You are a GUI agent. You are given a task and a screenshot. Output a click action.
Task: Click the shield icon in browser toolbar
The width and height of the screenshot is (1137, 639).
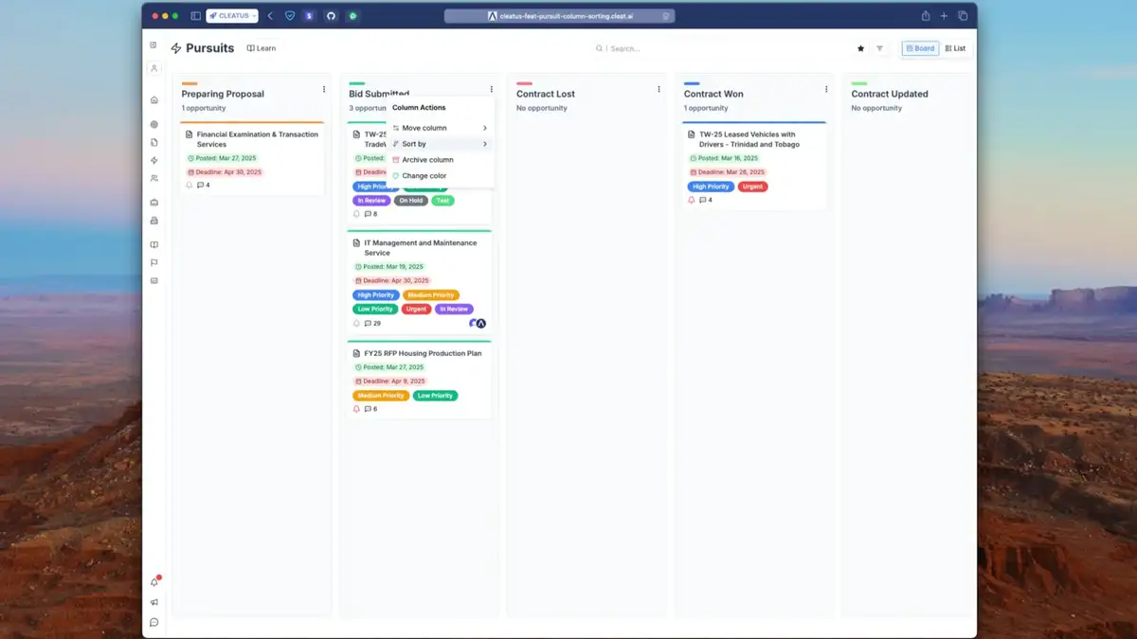[x=289, y=16]
